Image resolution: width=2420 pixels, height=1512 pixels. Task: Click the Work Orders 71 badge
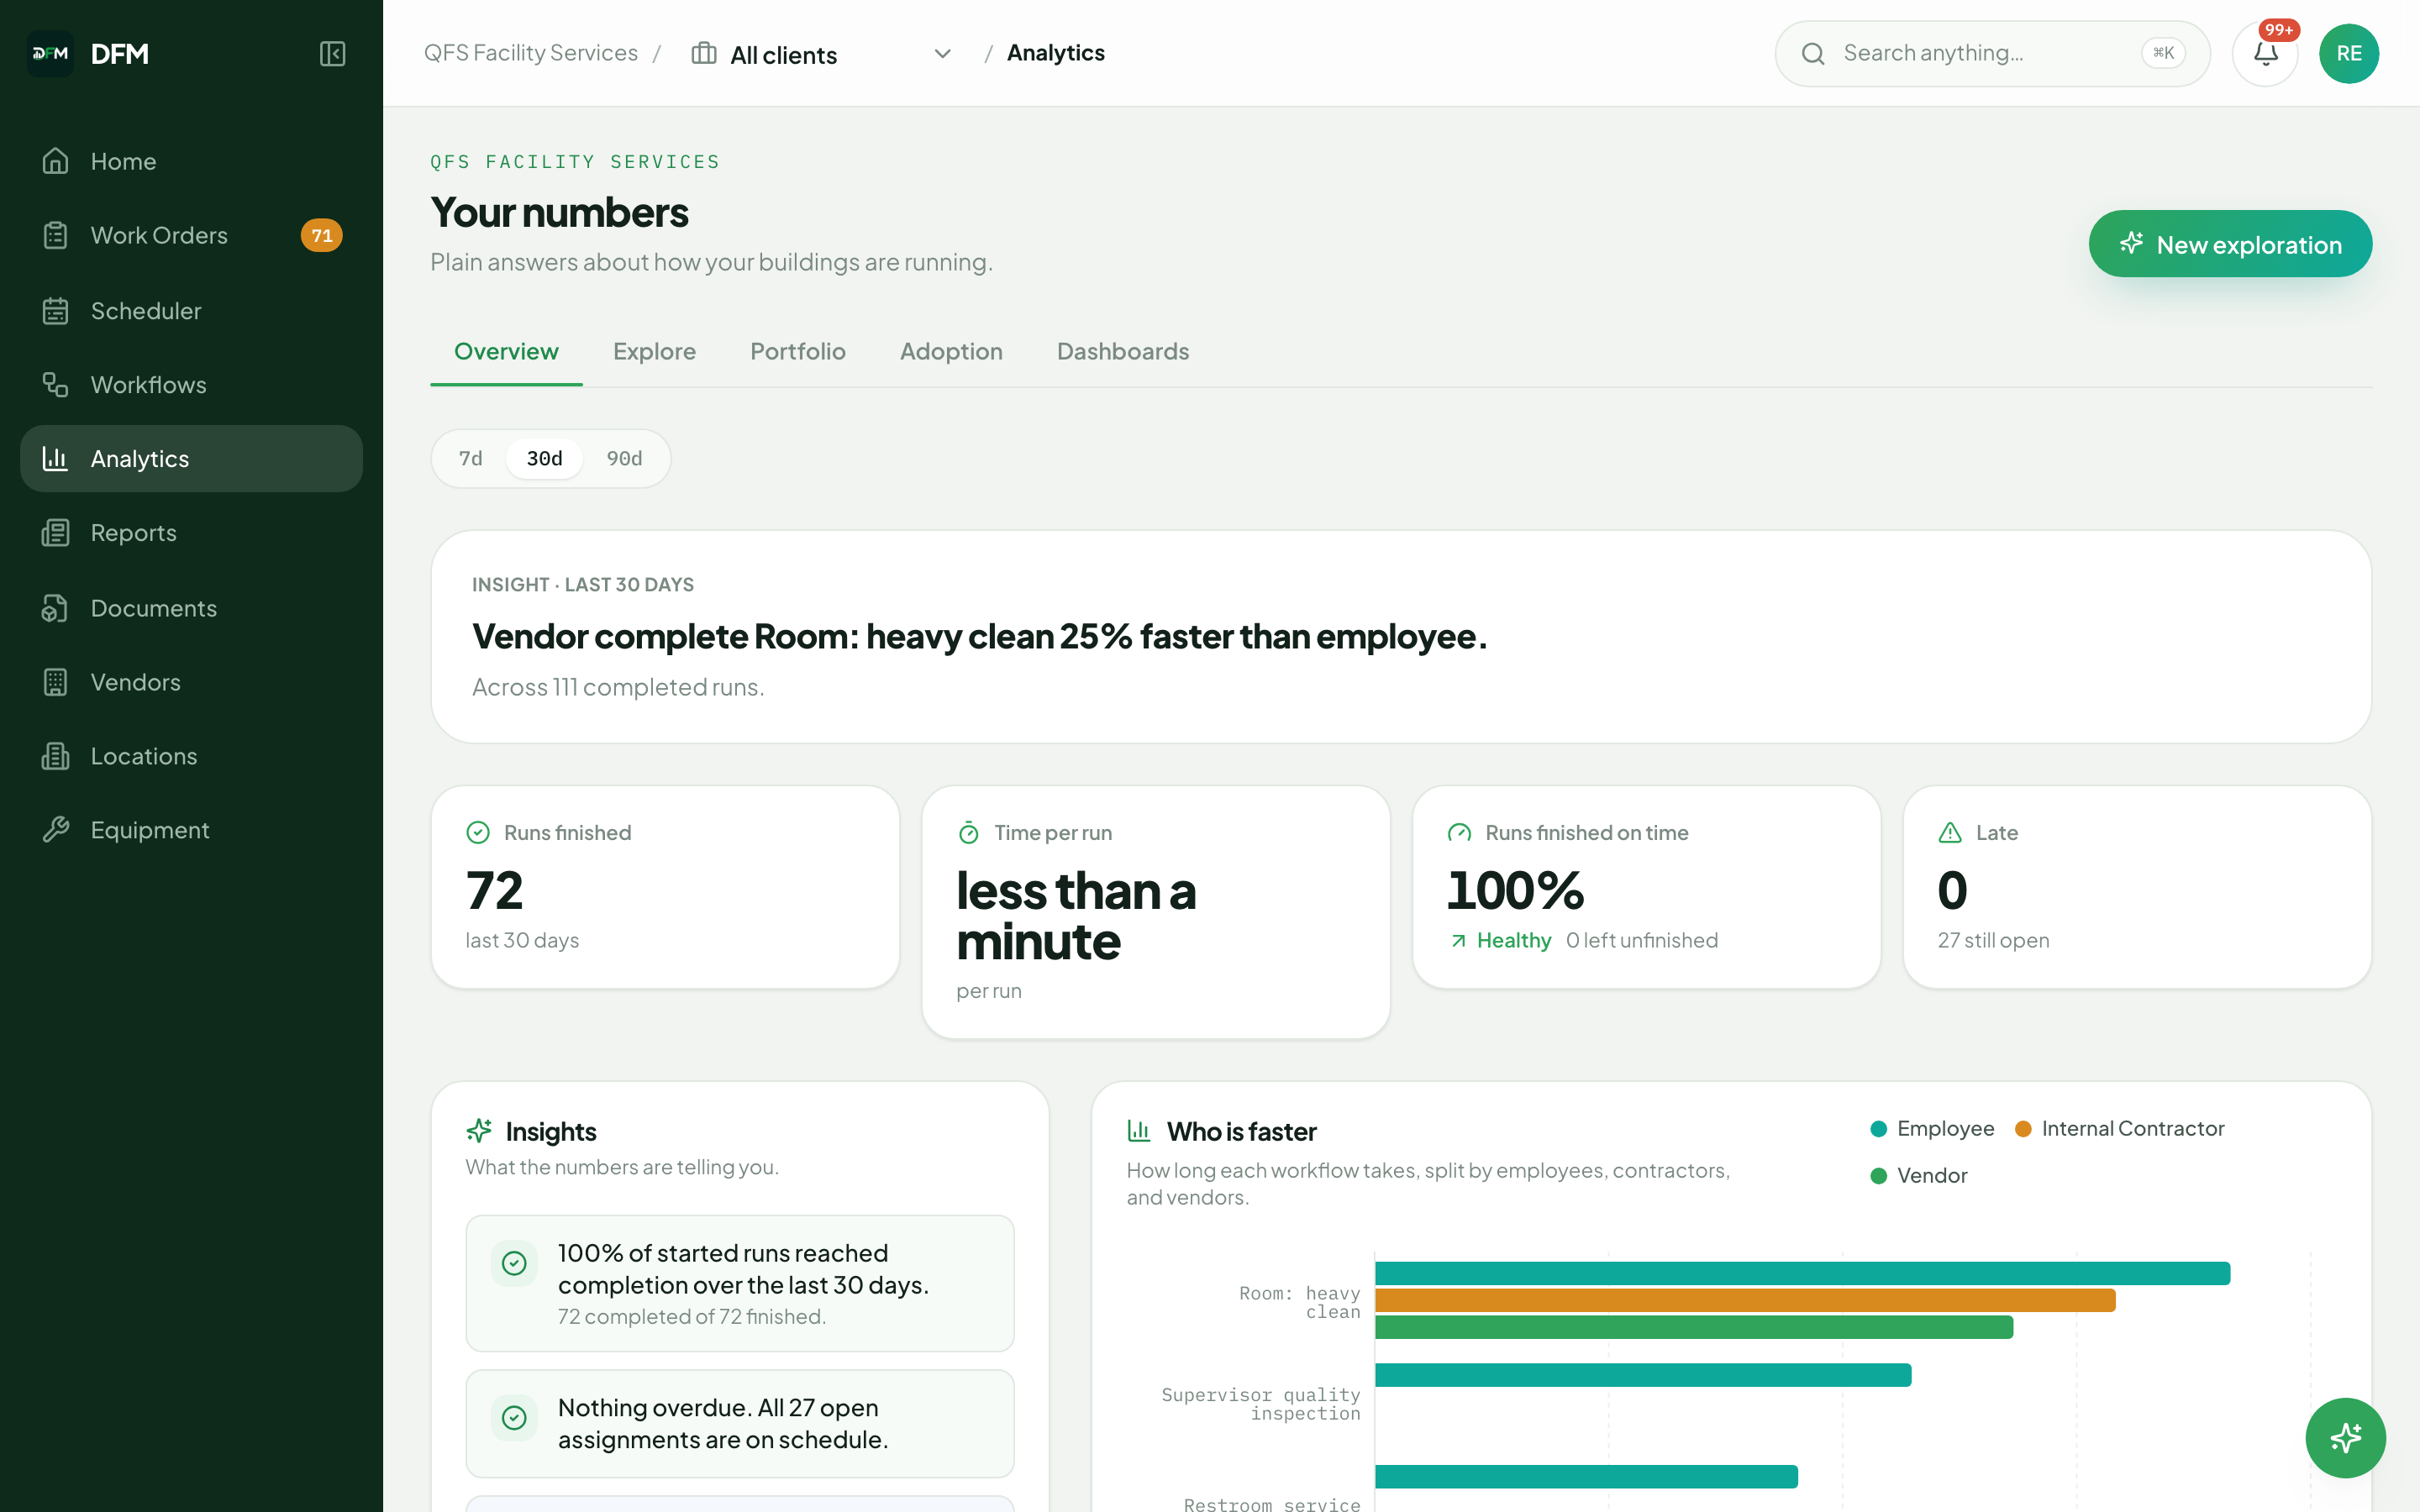coord(321,235)
